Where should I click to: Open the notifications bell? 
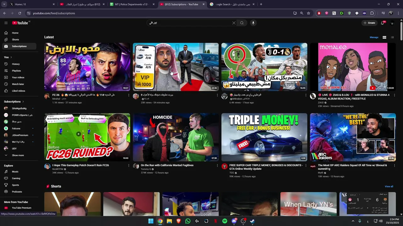pos(383,23)
